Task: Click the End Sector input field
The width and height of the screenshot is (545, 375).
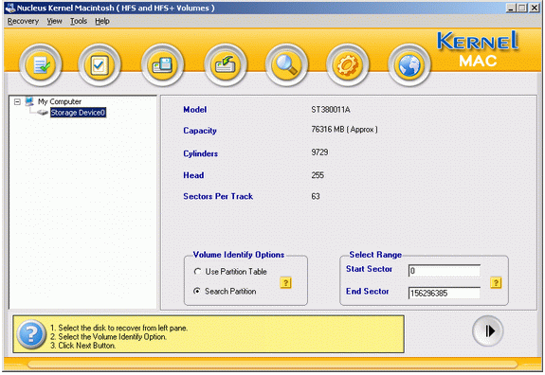Action: pyautogui.click(x=445, y=293)
